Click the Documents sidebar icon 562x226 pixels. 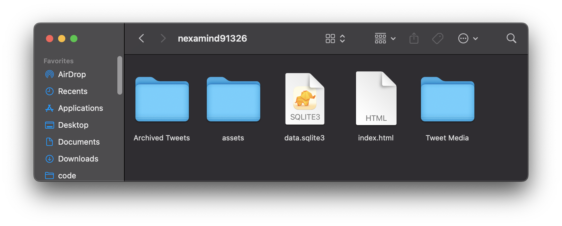coord(49,142)
